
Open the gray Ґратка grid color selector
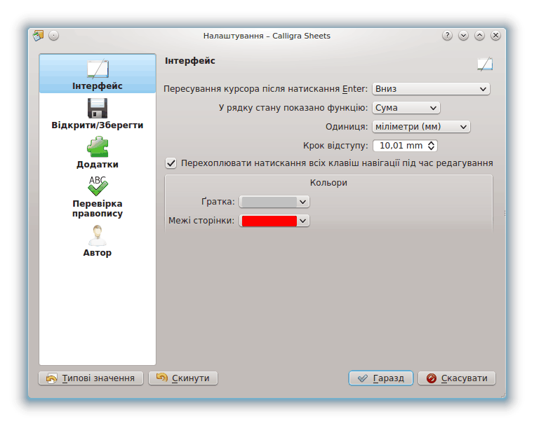pyautogui.click(x=274, y=202)
